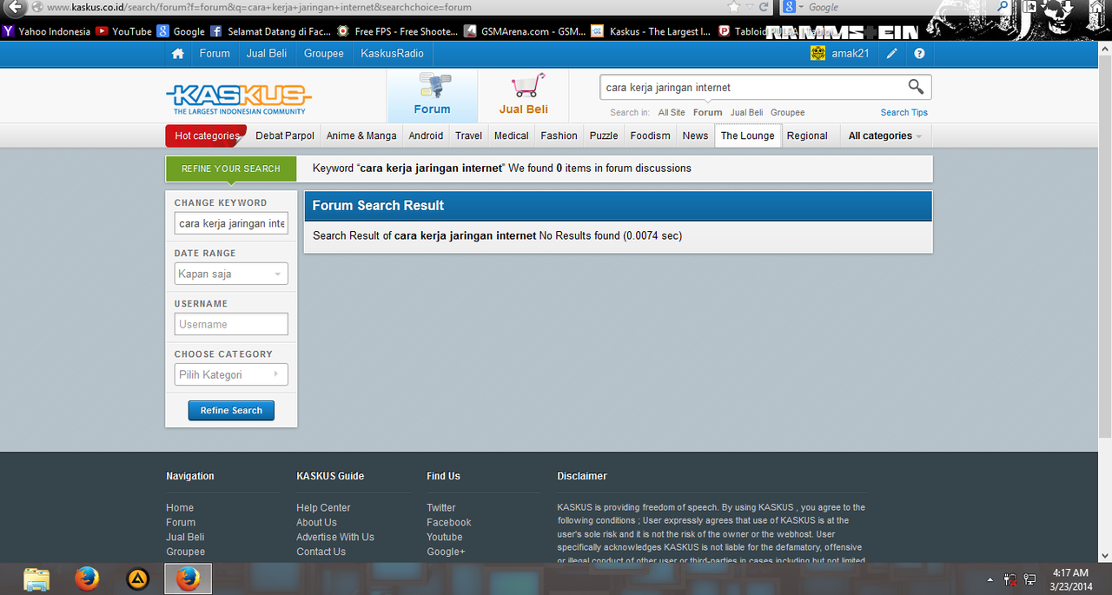Open Hot categories tab
Screen dimensions: 1112x595
[206, 136]
